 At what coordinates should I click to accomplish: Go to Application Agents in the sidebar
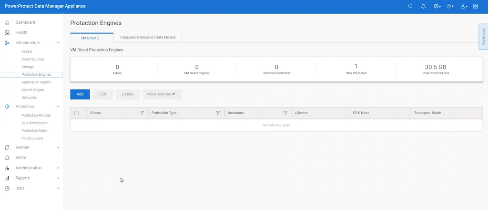(x=36, y=82)
